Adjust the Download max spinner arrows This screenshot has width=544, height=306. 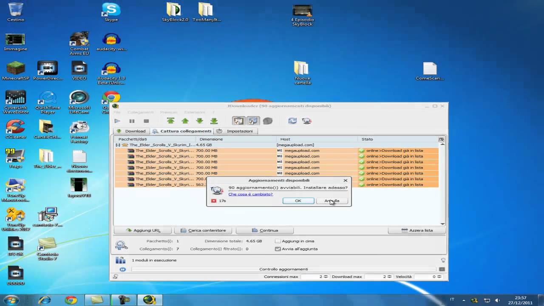[389, 277]
